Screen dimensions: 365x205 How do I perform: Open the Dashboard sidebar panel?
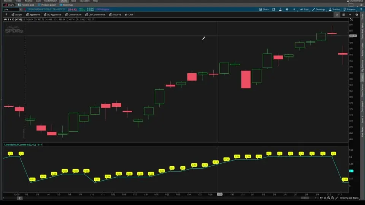[x=362, y=107]
